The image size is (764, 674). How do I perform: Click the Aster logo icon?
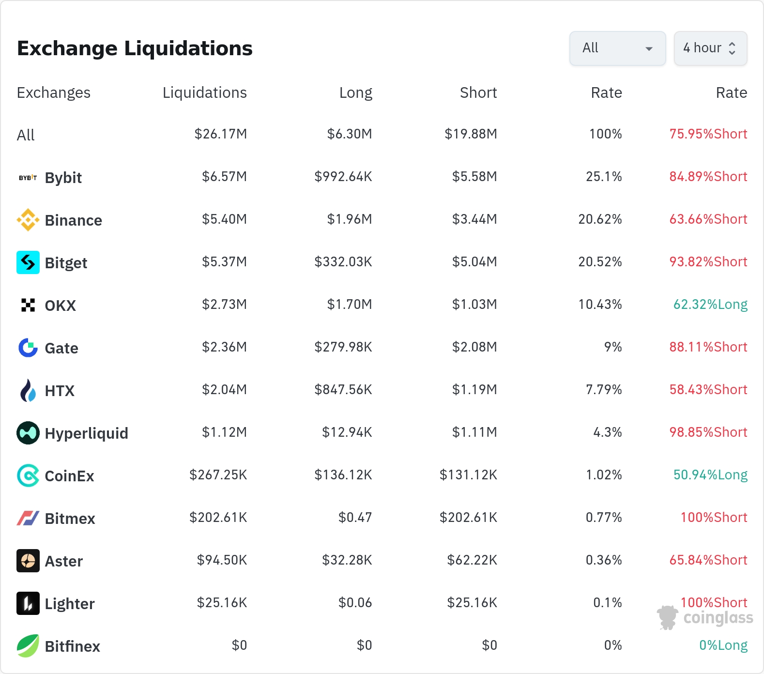click(x=28, y=561)
